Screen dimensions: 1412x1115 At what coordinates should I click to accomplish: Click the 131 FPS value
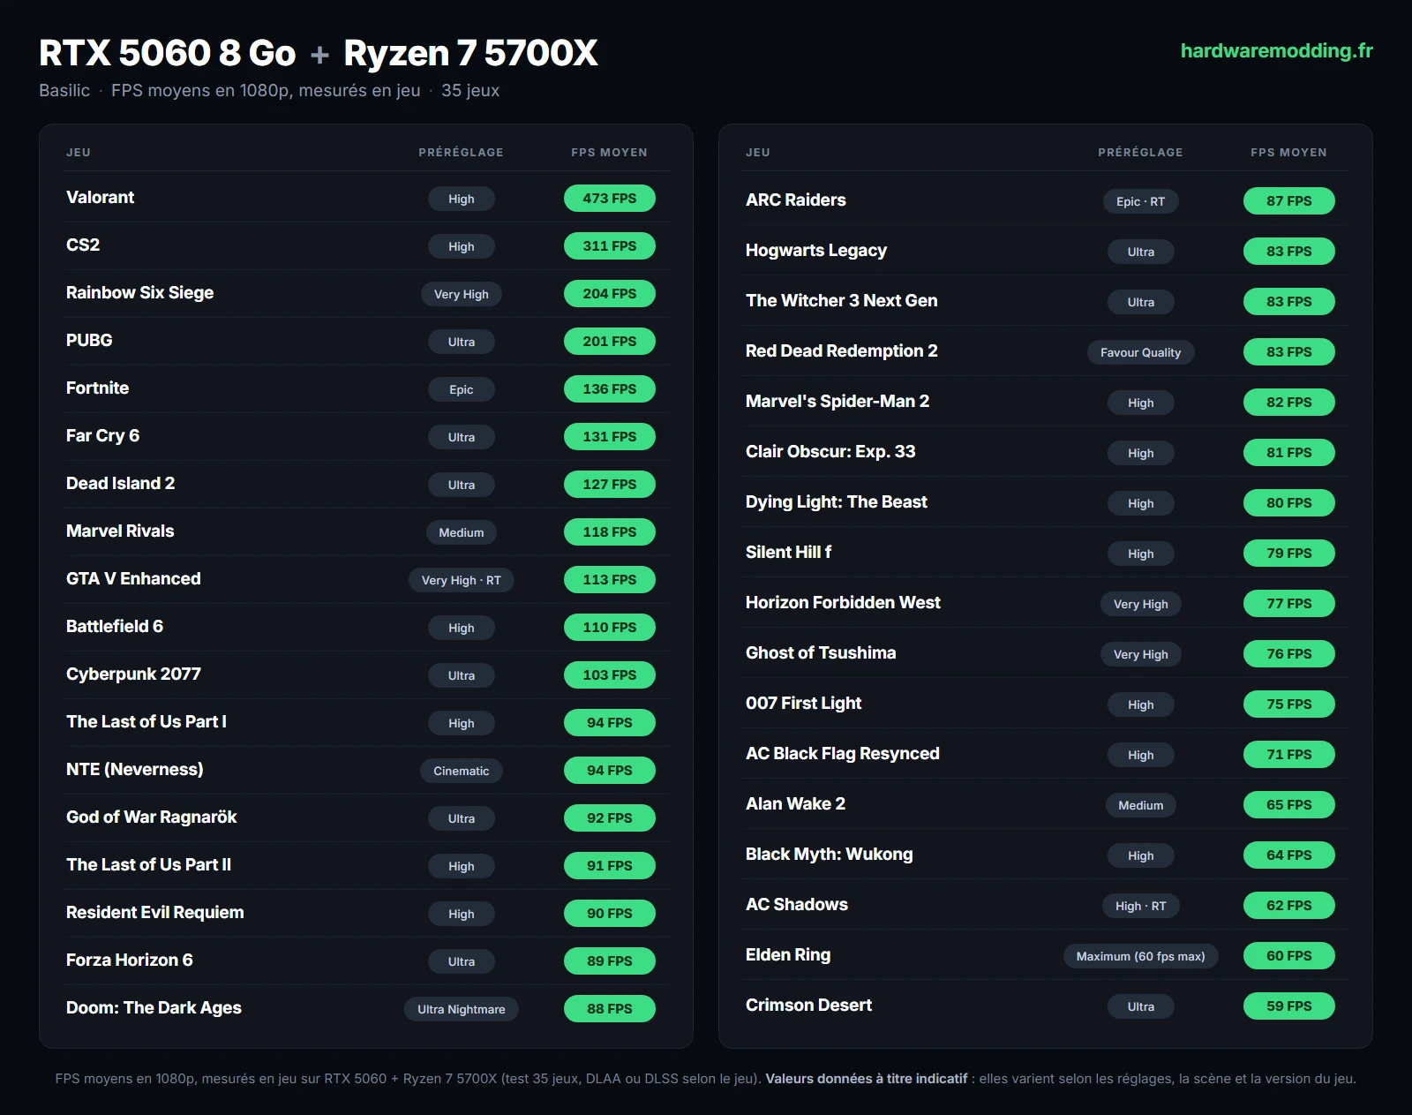point(609,437)
